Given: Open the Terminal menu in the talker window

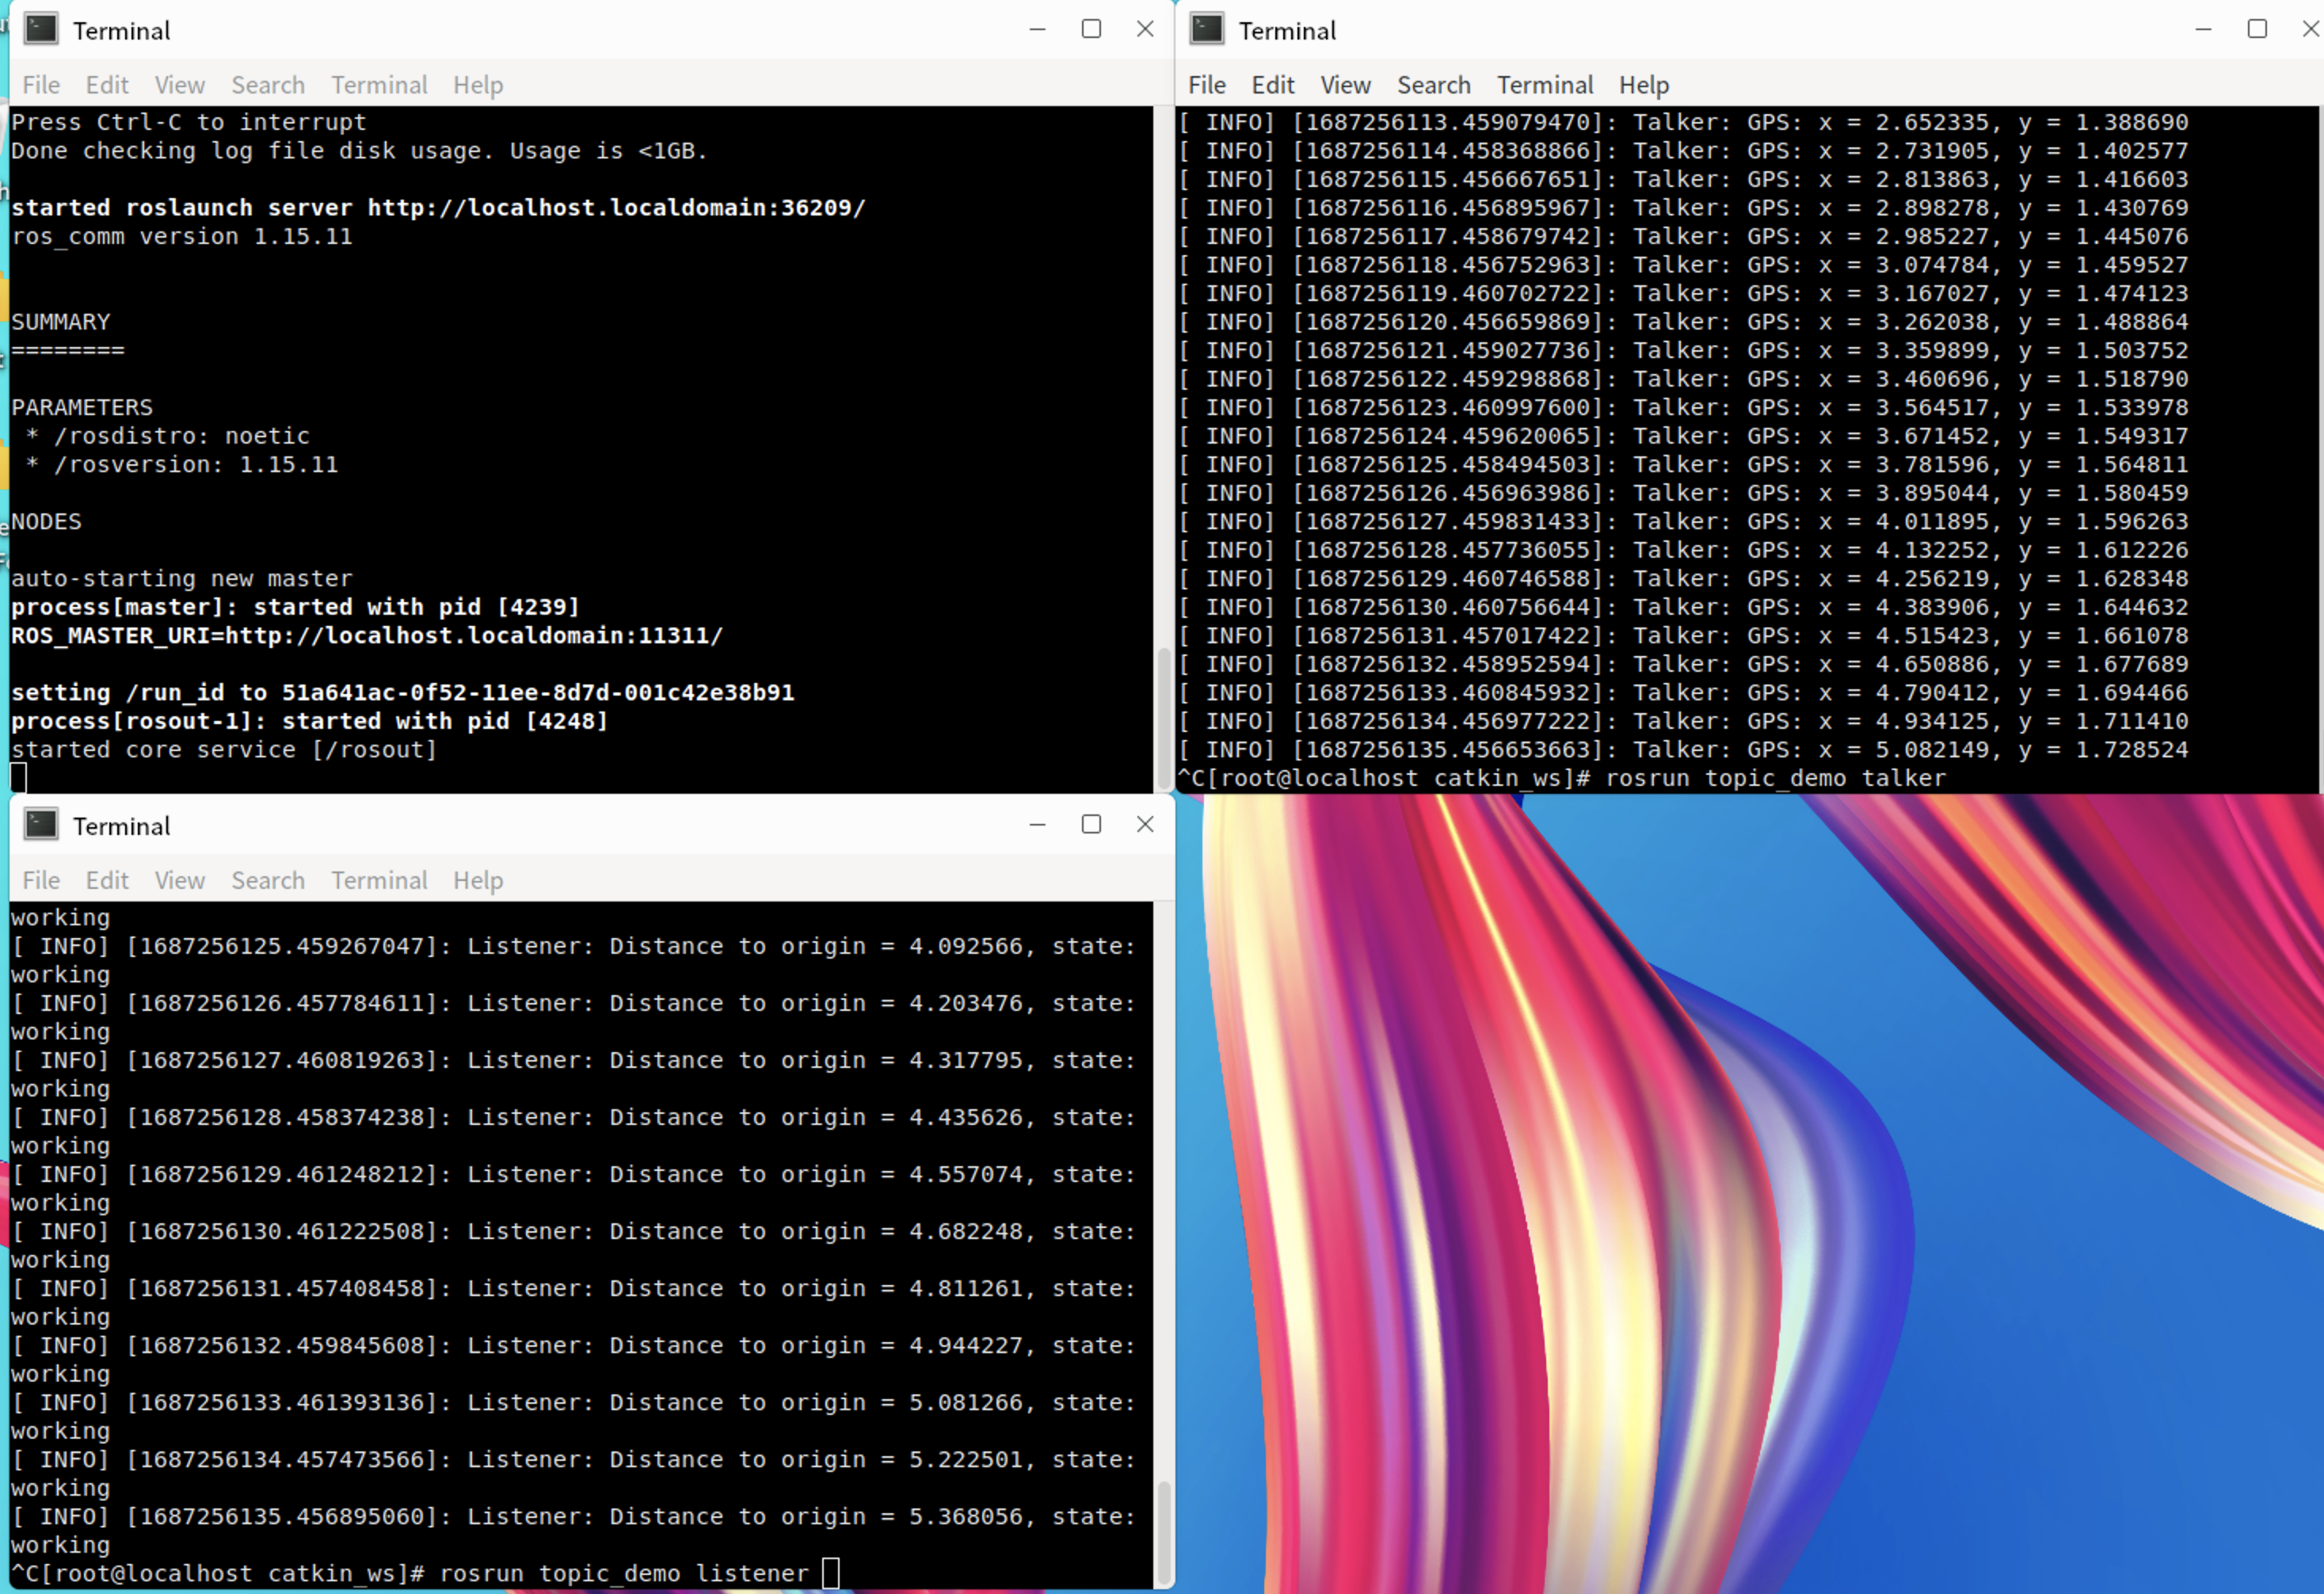Looking at the screenshot, I should [x=1544, y=85].
